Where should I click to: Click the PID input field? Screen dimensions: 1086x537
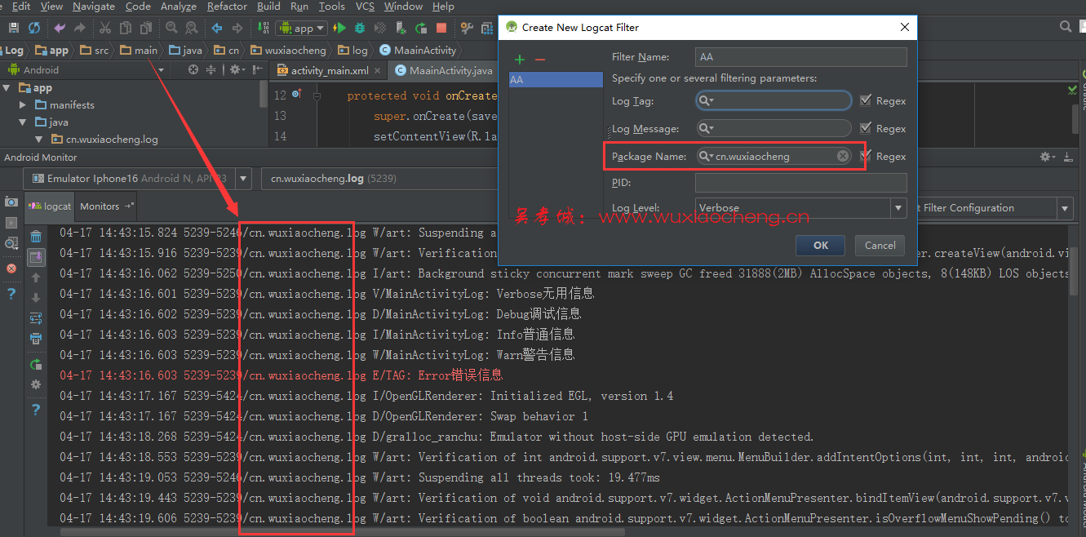coord(800,183)
